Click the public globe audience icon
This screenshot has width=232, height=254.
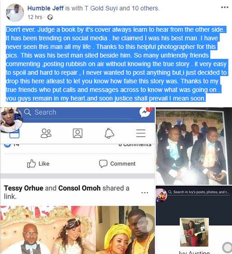(50, 17)
